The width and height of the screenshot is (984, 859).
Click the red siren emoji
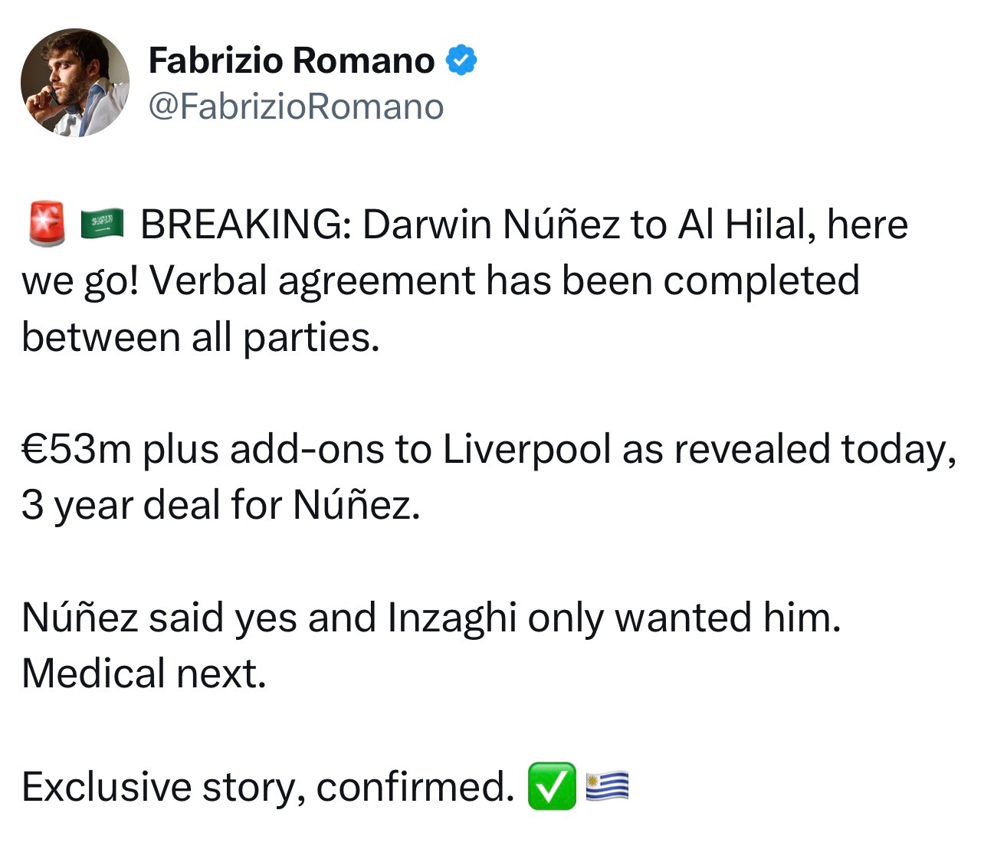coord(48,225)
